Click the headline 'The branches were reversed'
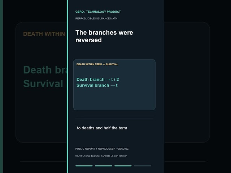 click(x=104, y=36)
